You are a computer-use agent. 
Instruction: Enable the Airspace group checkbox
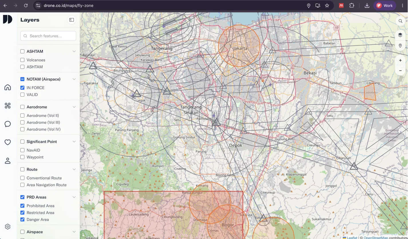(22, 232)
